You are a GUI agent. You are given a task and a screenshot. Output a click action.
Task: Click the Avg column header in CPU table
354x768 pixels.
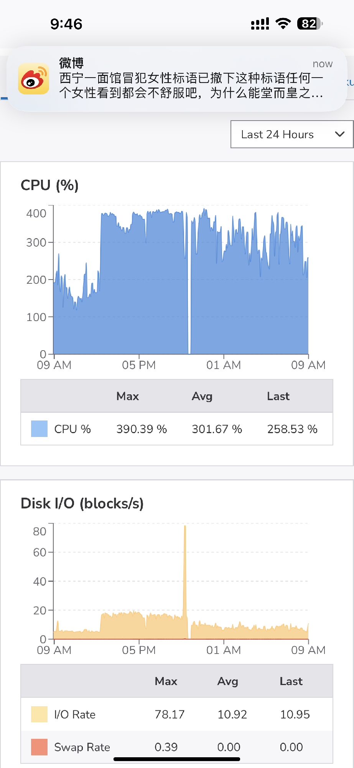tap(202, 396)
